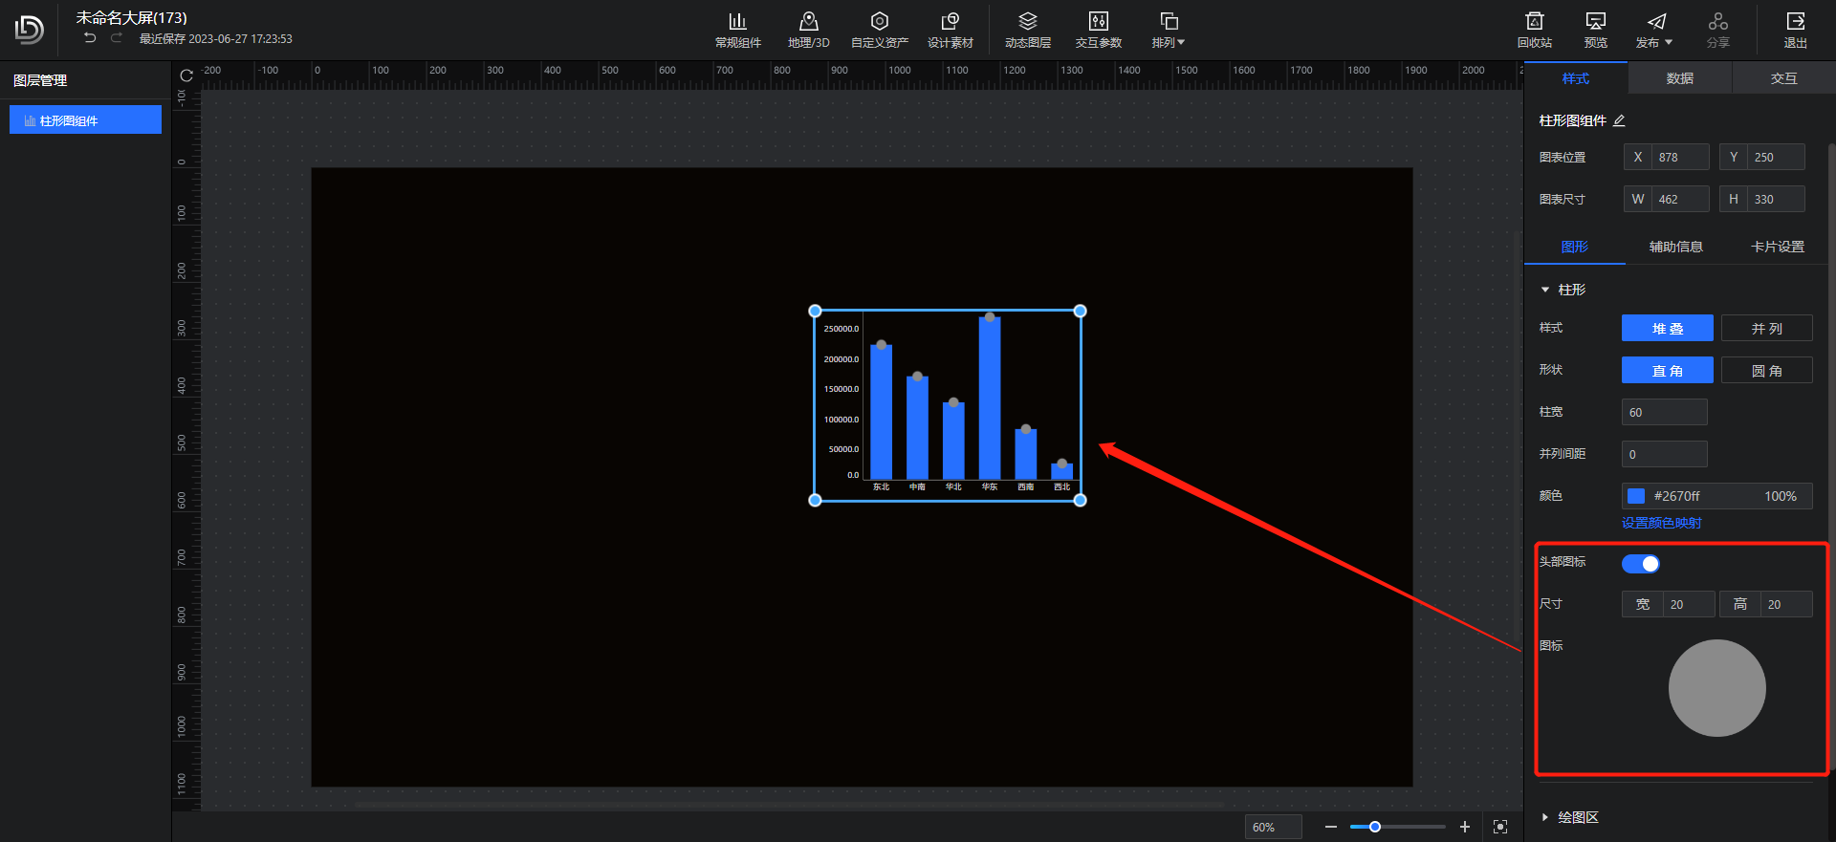Click the 设置颜色映射 link
This screenshot has width=1836, height=842.
1661,523
